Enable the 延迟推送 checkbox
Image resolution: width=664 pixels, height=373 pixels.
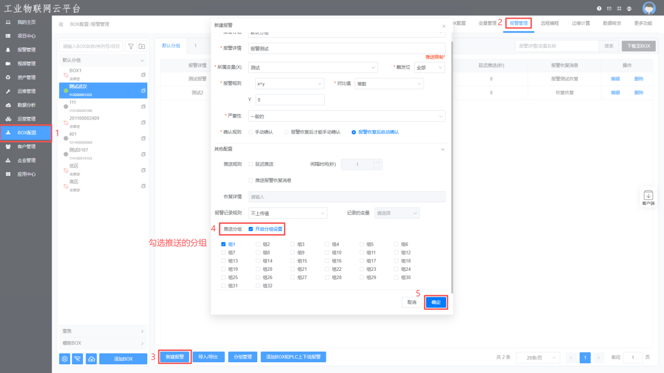click(251, 164)
